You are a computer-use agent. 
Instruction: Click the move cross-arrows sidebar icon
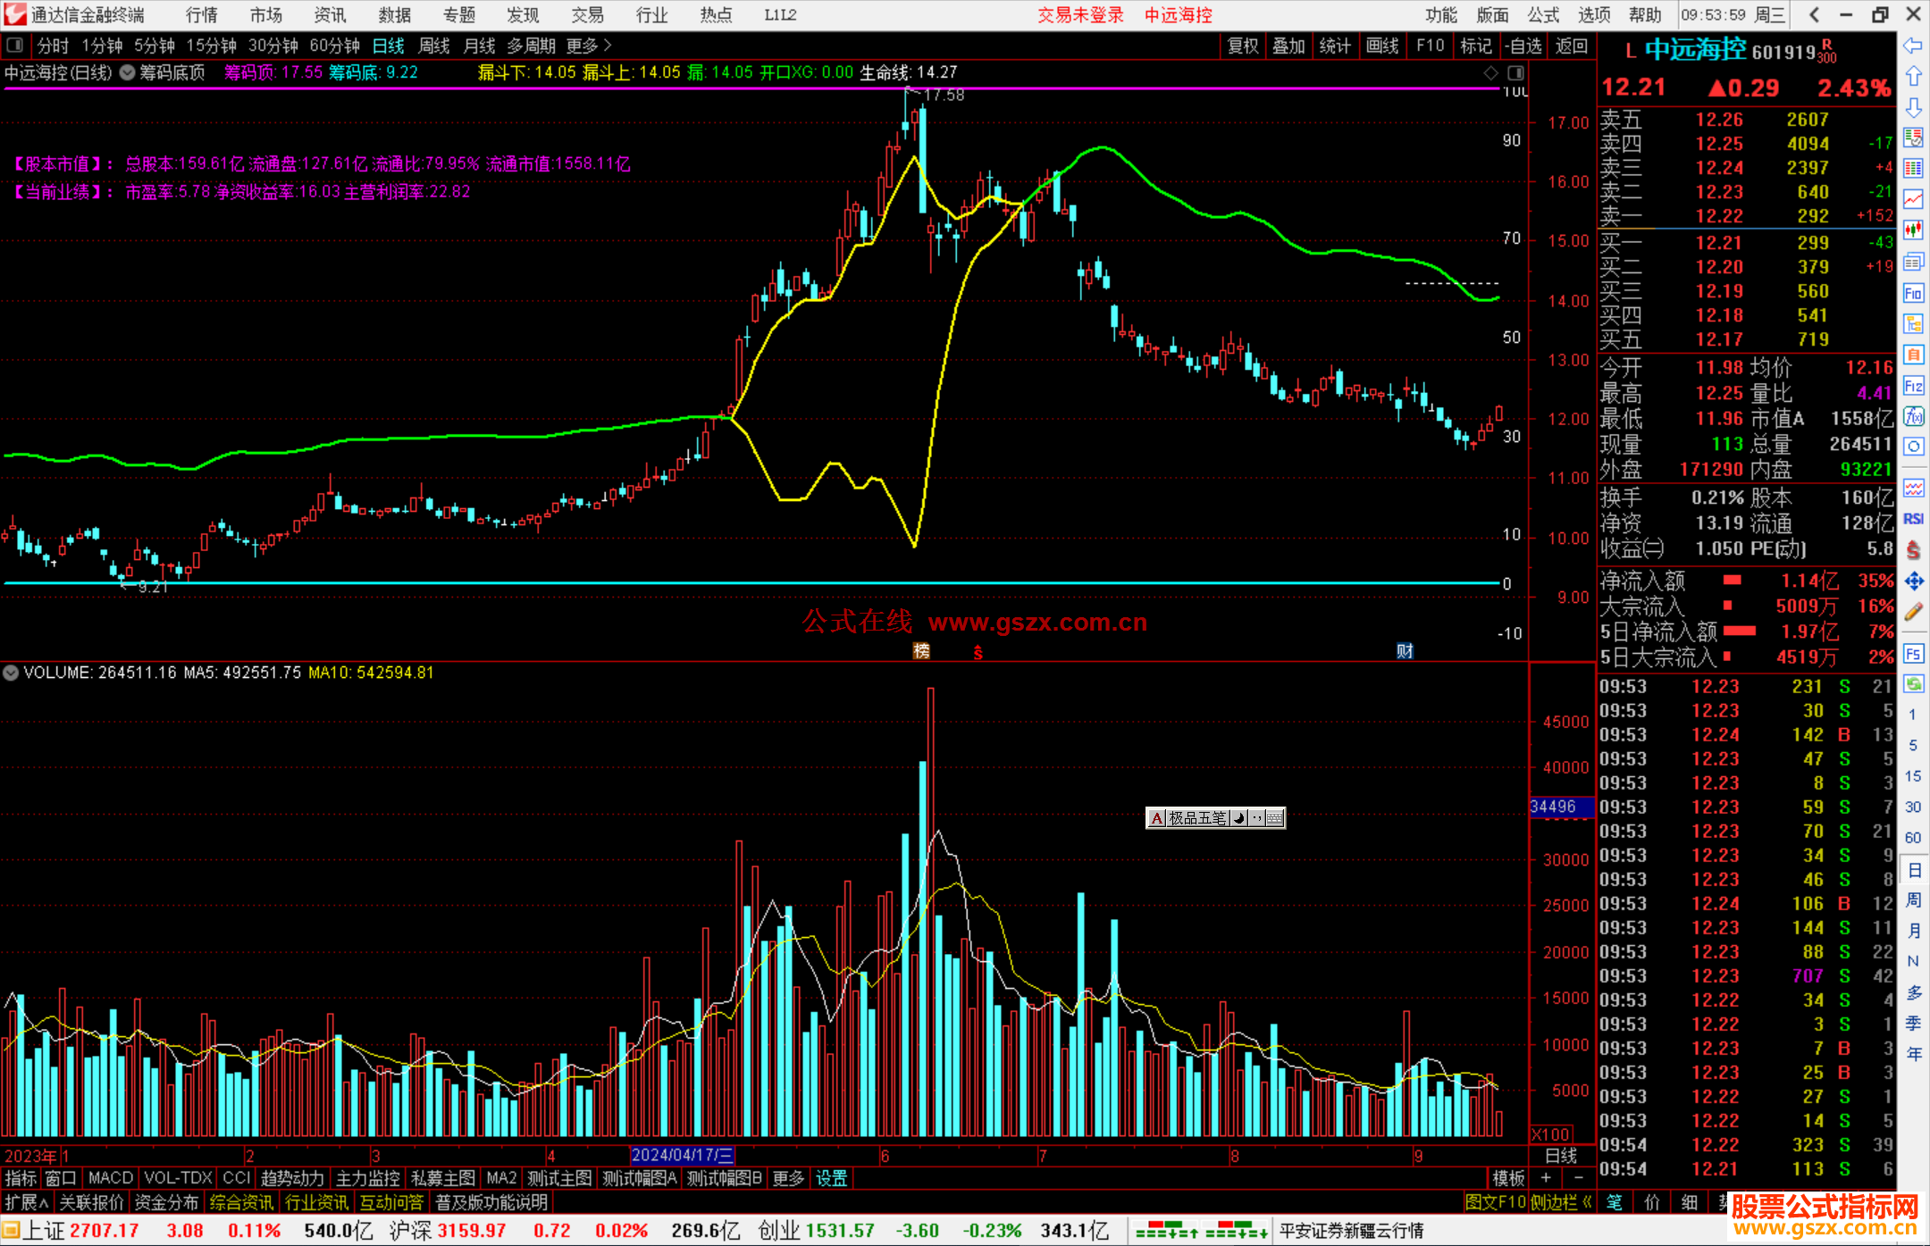pyautogui.click(x=1913, y=581)
